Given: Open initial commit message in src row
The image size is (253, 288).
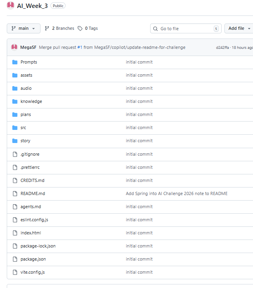Looking at the screenshot, I should pyautogui.click(x=139, y=128).
